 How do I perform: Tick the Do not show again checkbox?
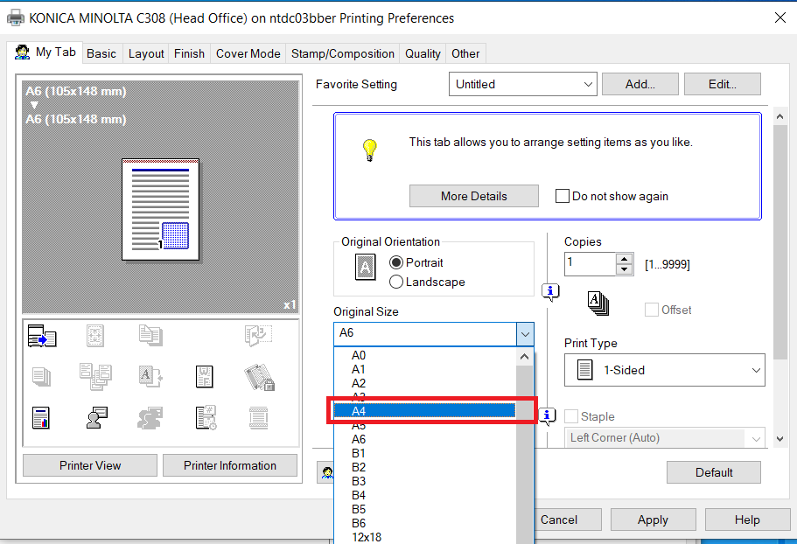click(563, 196)
